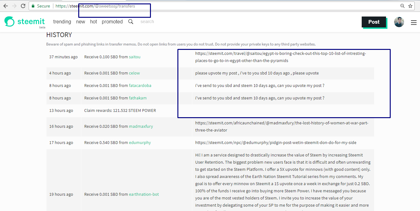The width and height of the screenshot is (420, 211).
Task: Click the '19 hours ago' timestamp
Action: tap(61, 194)
